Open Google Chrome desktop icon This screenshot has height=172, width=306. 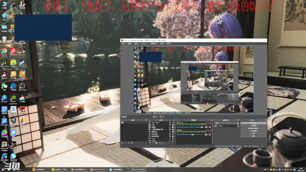(x=4, y=52)
